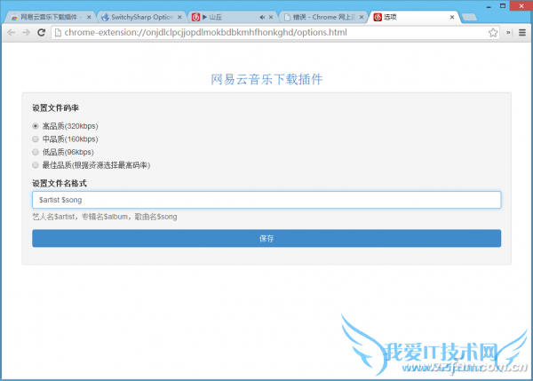The width and height of the screenshot is (533, 381).
Task: Click the page icon in the address bar
Action: (x=58, y=33)
